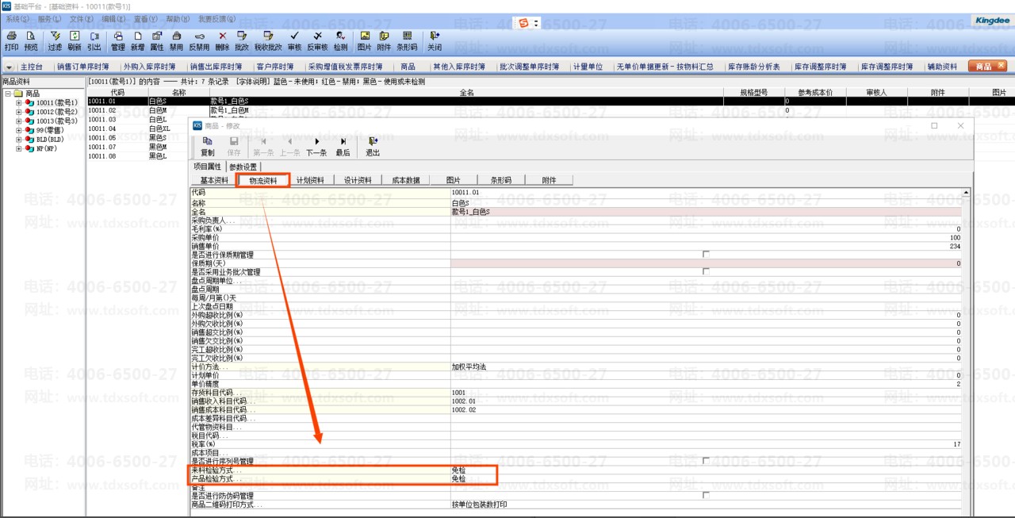Collapse the 商品 root folder node
This screenshot has width=1015, height=518.
pyautogui.click(x=8, y=94)
